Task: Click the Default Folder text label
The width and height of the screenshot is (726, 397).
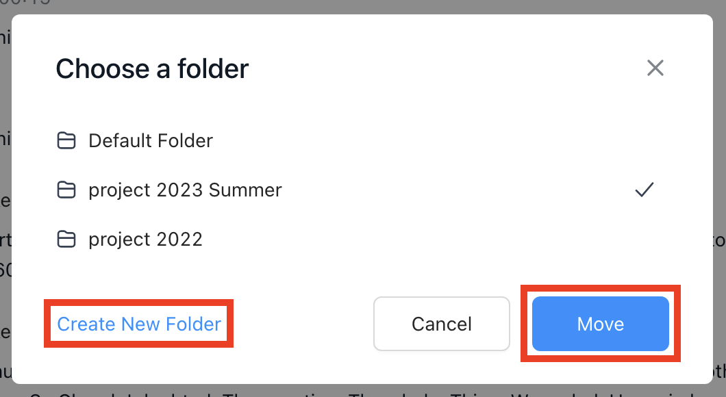Action: [x=151, y=141]
